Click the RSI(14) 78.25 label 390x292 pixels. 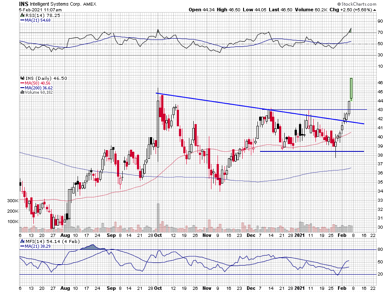pyautogui.click(x=42, y=15)
